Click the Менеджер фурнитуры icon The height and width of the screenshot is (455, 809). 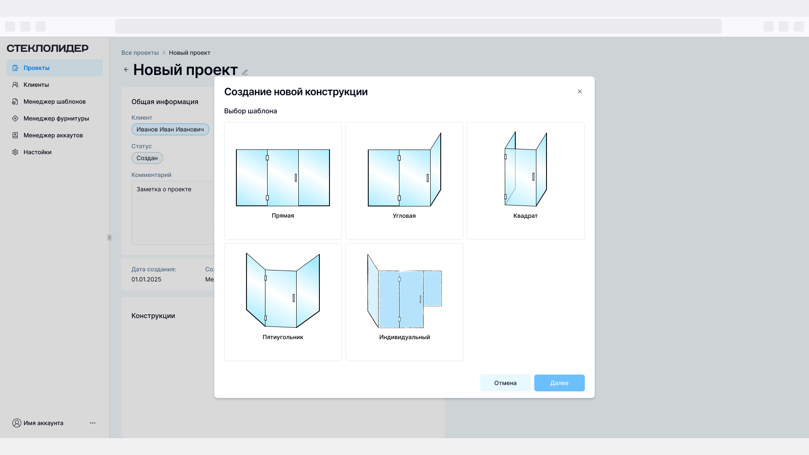(15, 118)
